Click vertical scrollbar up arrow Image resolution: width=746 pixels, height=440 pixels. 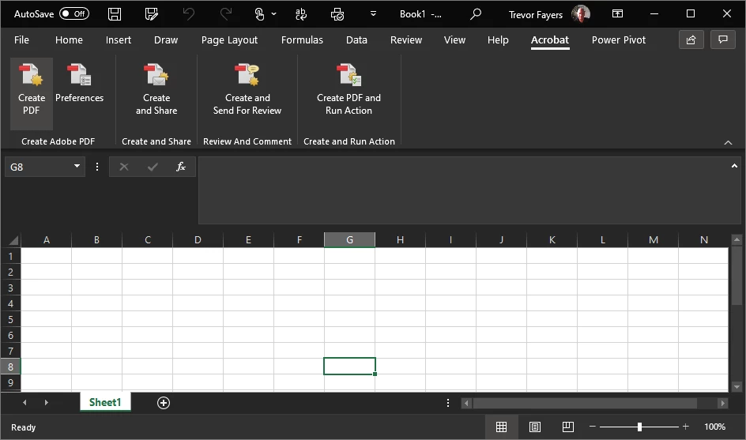coord(737,239)
